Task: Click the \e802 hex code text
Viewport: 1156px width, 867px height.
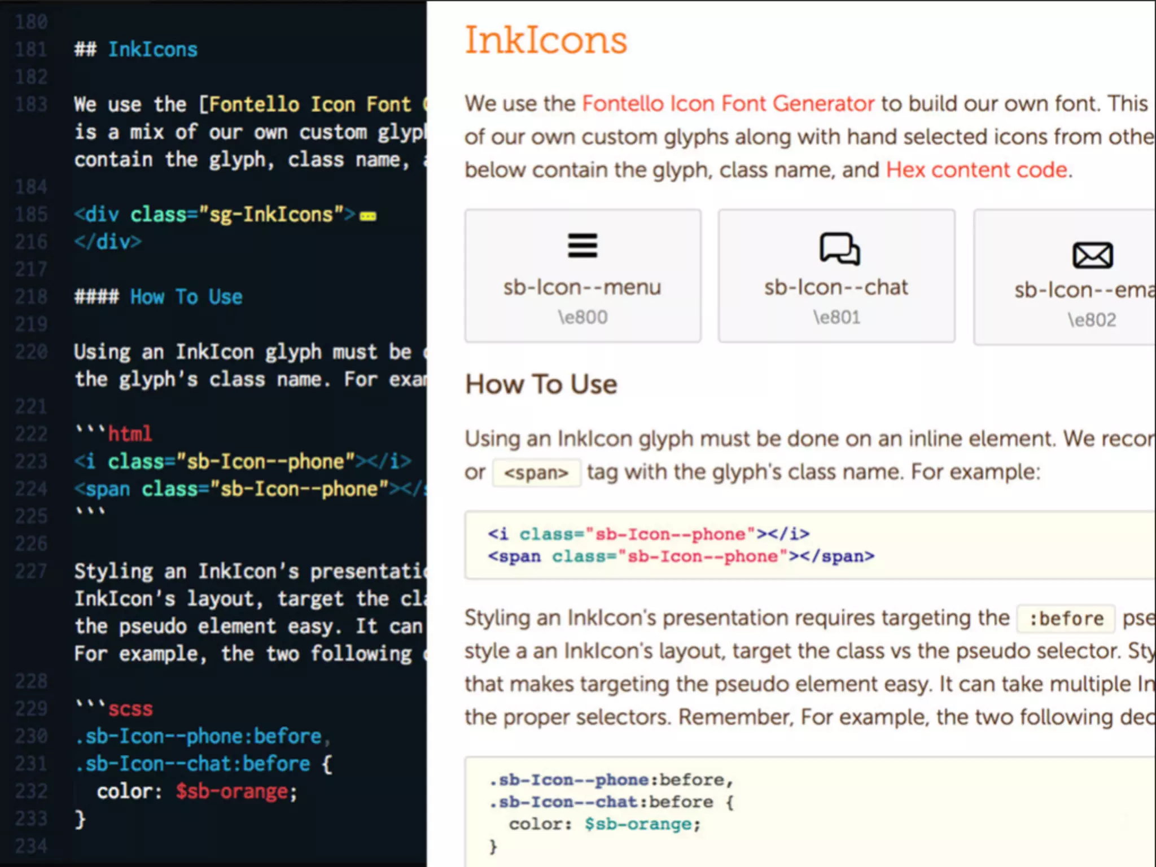Action: click(x=1092, y=320)
